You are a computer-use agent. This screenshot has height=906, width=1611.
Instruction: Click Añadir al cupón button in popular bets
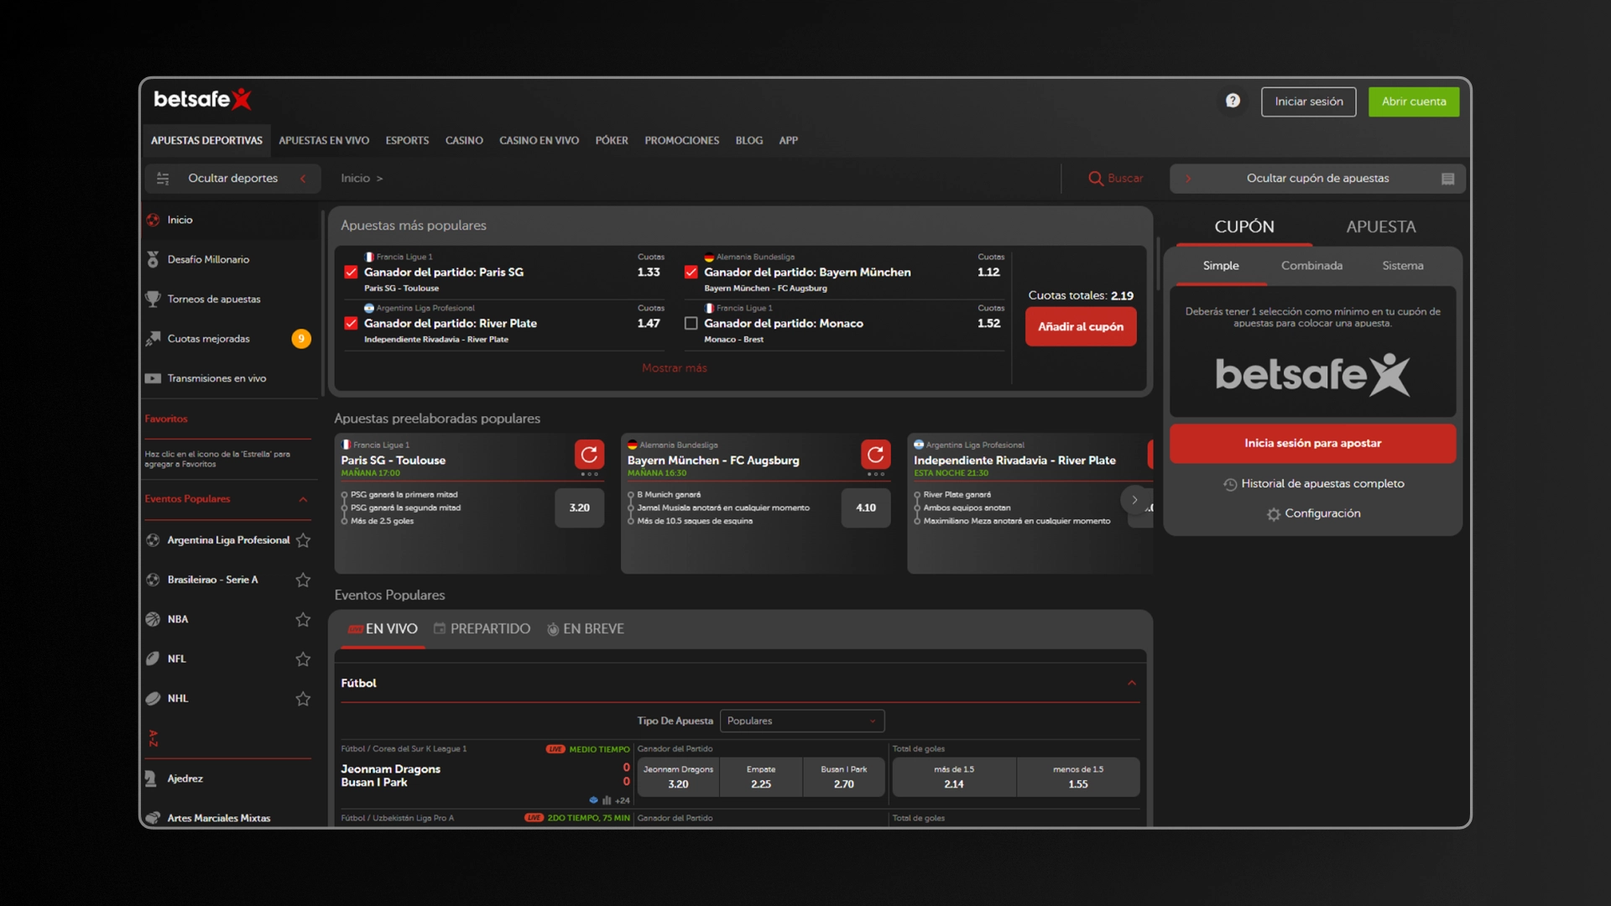(1080, 325)
